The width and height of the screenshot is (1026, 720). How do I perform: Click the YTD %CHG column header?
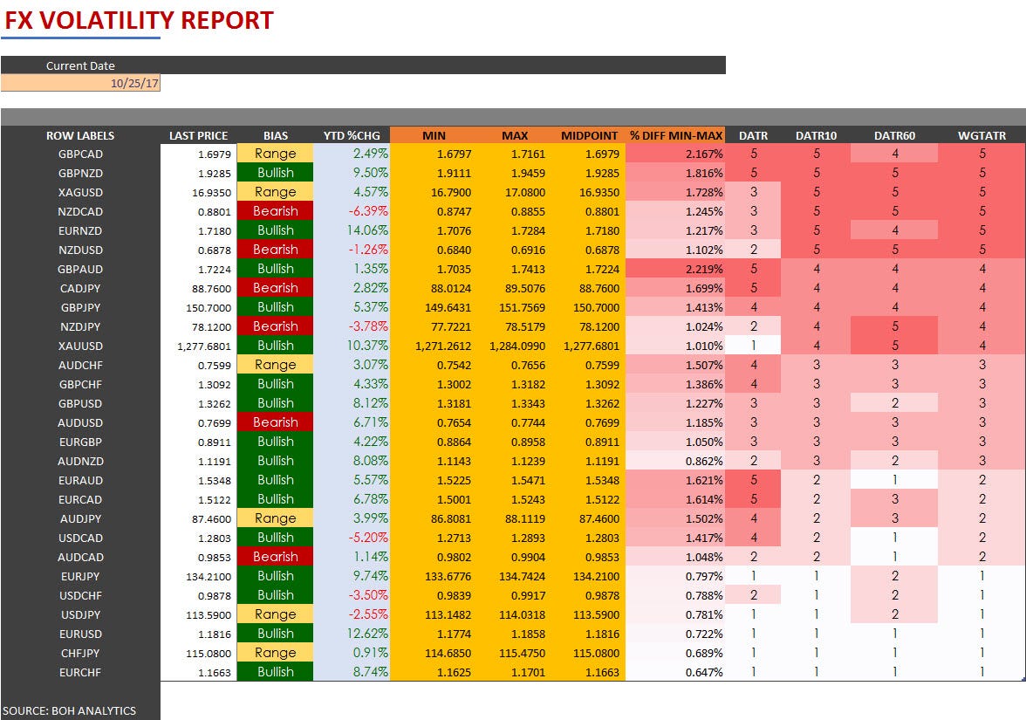352,135
